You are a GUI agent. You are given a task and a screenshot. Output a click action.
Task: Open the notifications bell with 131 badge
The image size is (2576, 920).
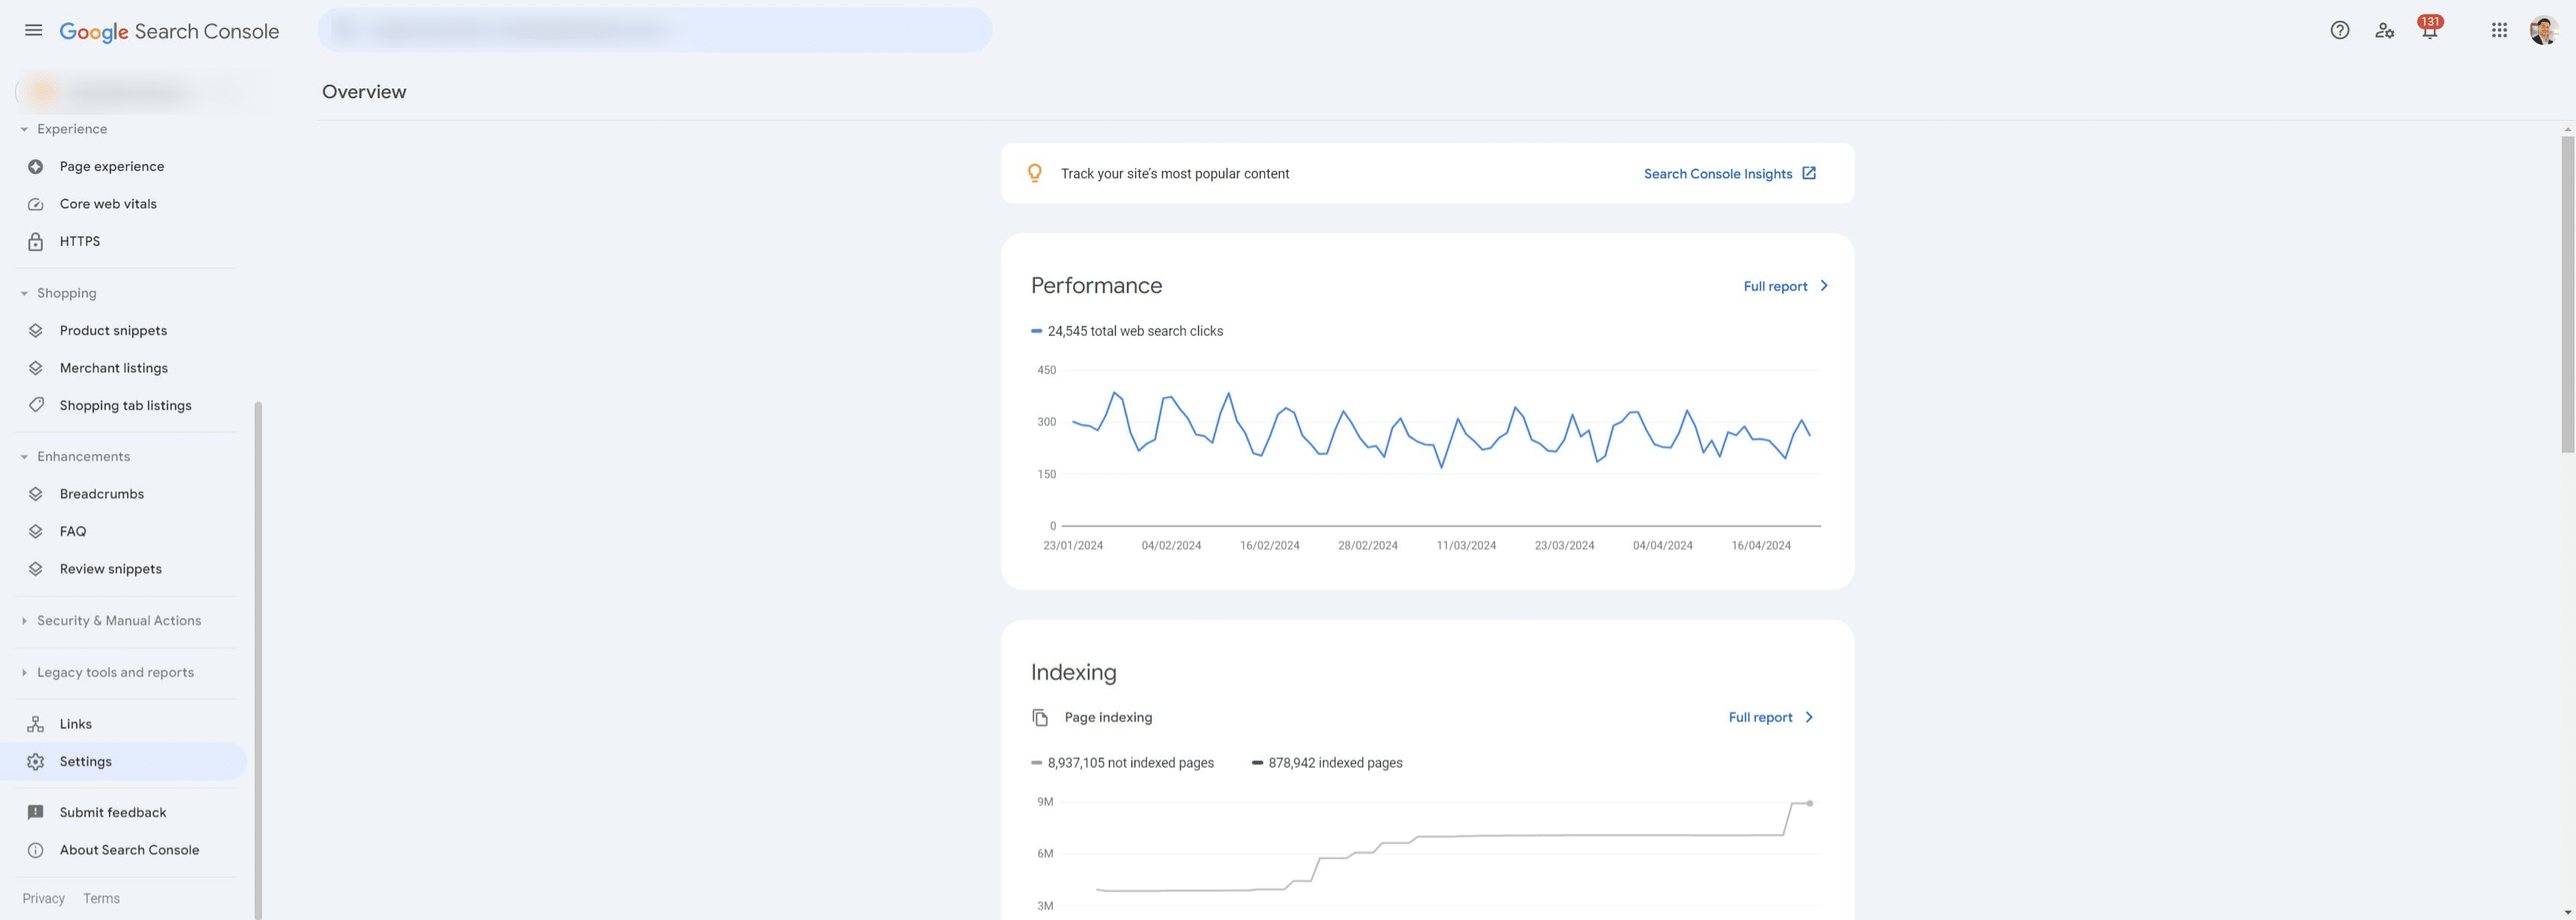click(x=2429, y=30)
